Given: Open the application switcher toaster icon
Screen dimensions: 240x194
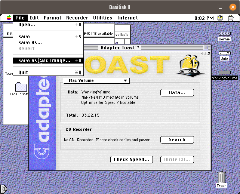Looking at the screenshot, I should (231, 18).
